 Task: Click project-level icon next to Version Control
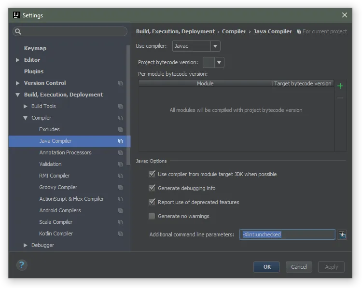click(120, 83)
